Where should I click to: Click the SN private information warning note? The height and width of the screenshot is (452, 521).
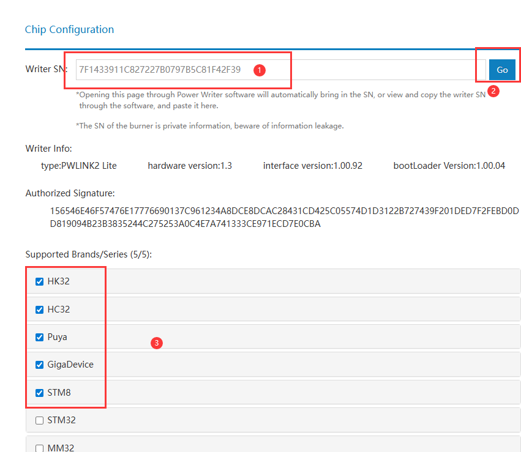click(209, 126)
